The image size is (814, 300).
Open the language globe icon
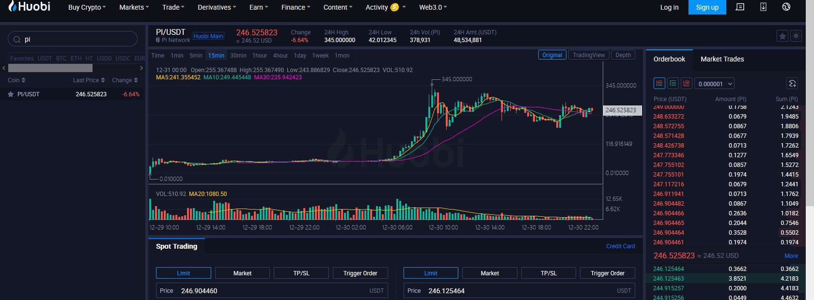pyautogui.click(x=786, y=7)
